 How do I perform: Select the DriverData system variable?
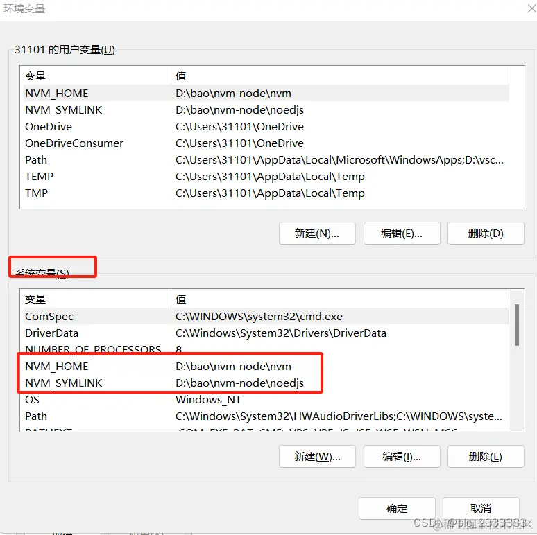266,333
